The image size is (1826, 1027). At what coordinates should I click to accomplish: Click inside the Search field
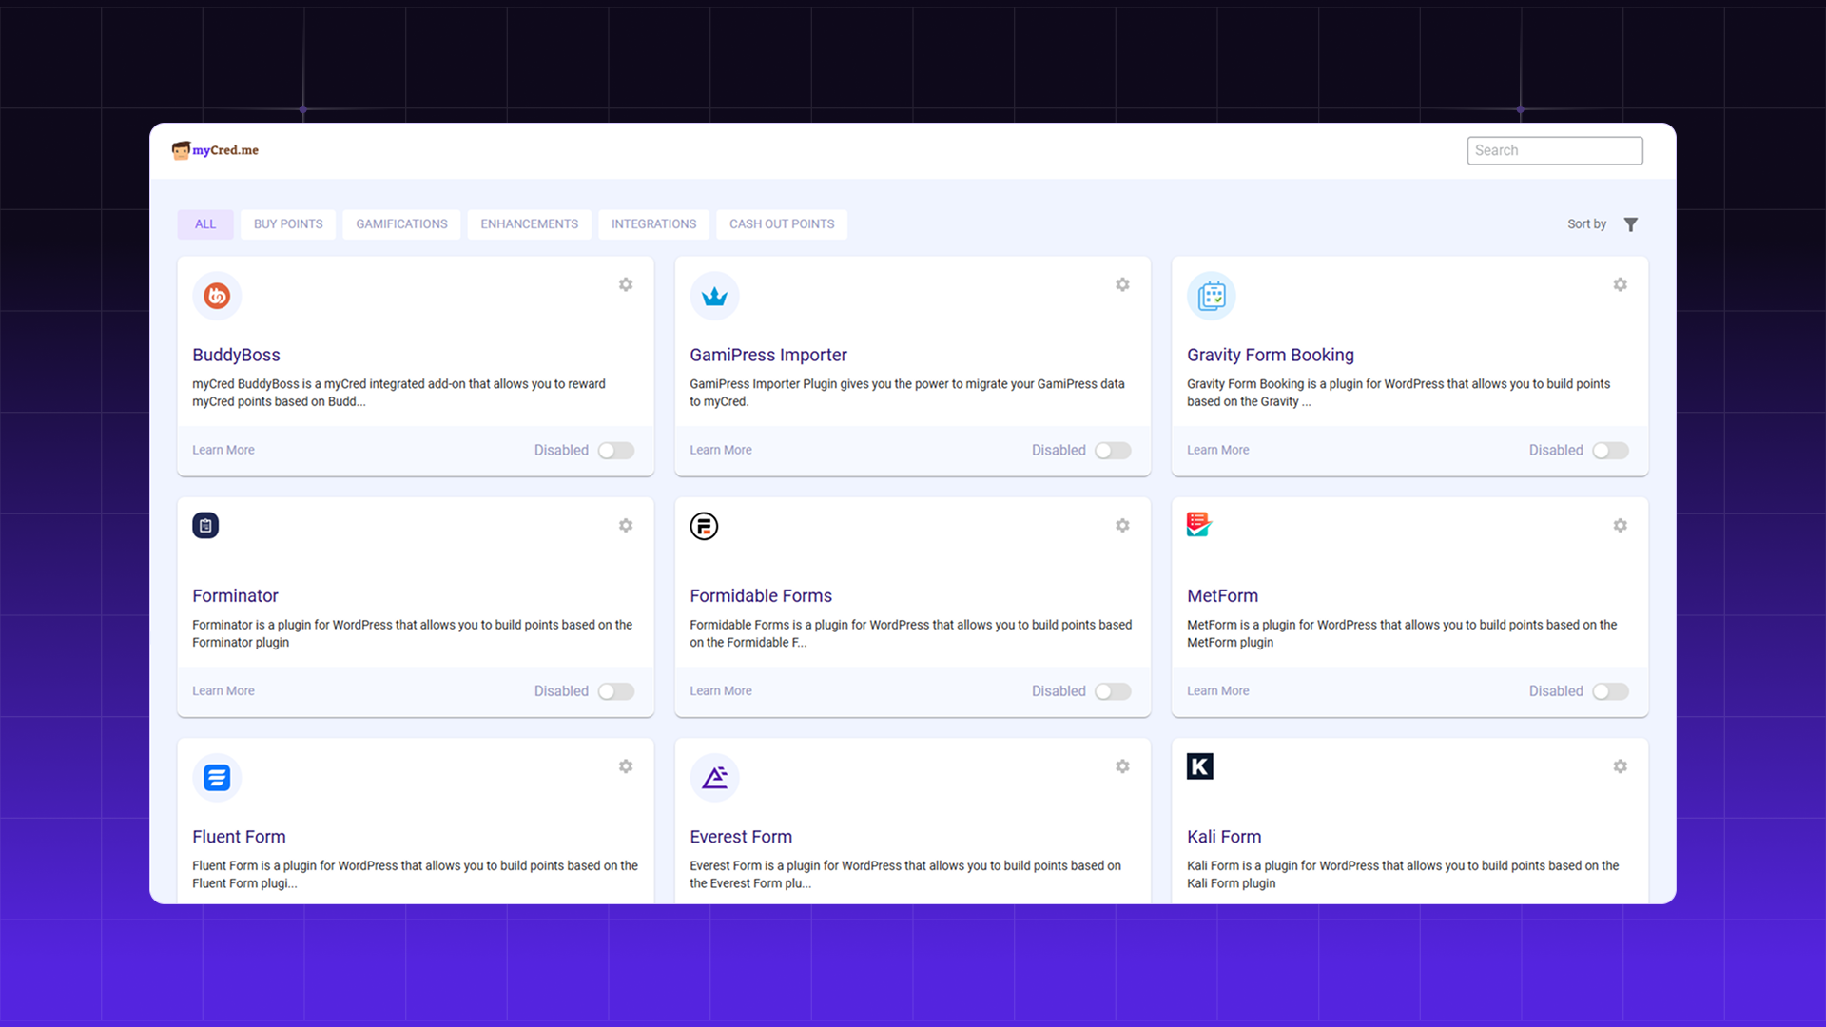click(x=1554, y=150)
